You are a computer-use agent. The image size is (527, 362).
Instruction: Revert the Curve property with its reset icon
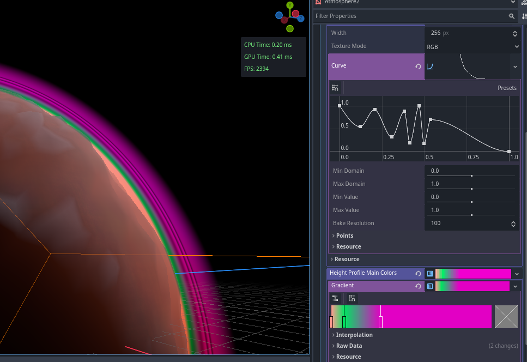point(418,67)
